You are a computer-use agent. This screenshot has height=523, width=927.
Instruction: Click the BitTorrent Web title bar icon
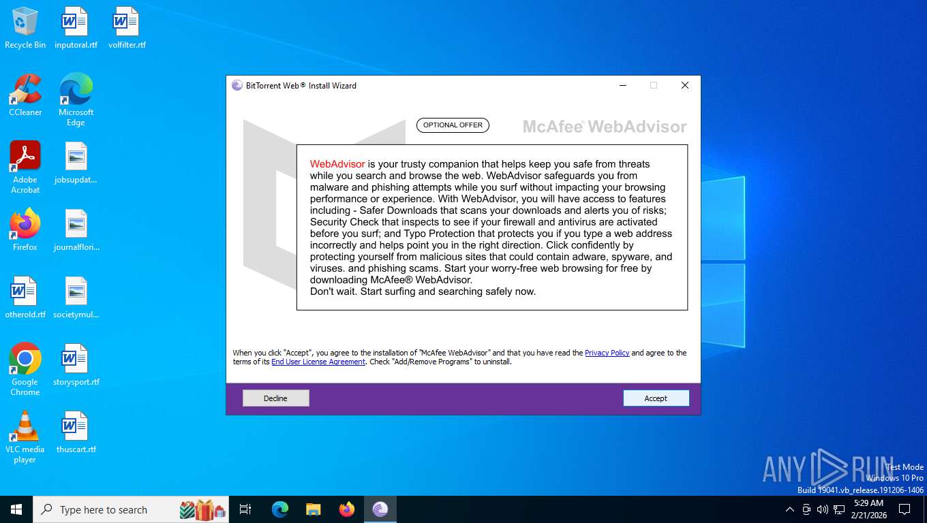(x=237, y=85)
